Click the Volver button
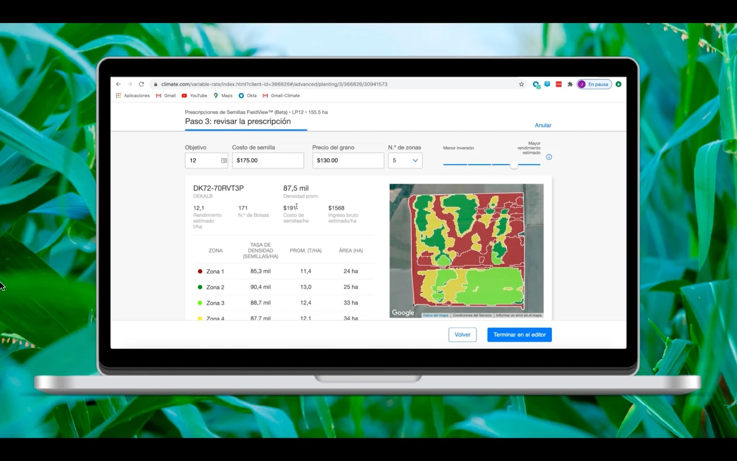This screenshot has width=737, height=461. coord(462,334)
